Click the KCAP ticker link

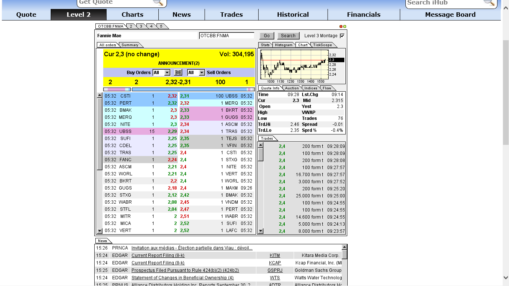[x=275, y=263]
